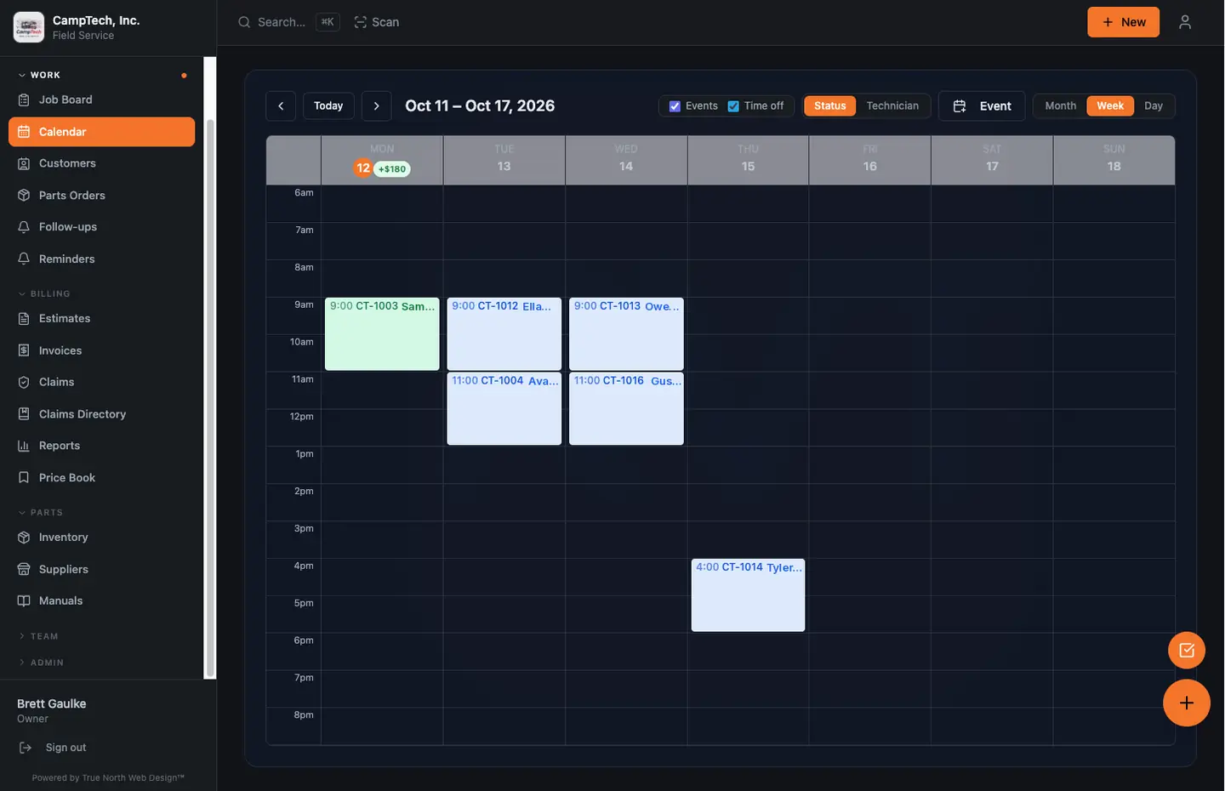
Task: Open the CT-1003 job at 9:00
Action: (x=382, y=334)
